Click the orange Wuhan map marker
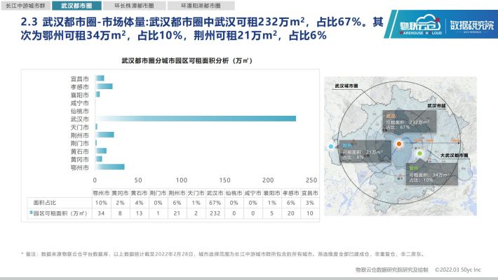Viewport: 498px width, 280px height. coord(399,144)
